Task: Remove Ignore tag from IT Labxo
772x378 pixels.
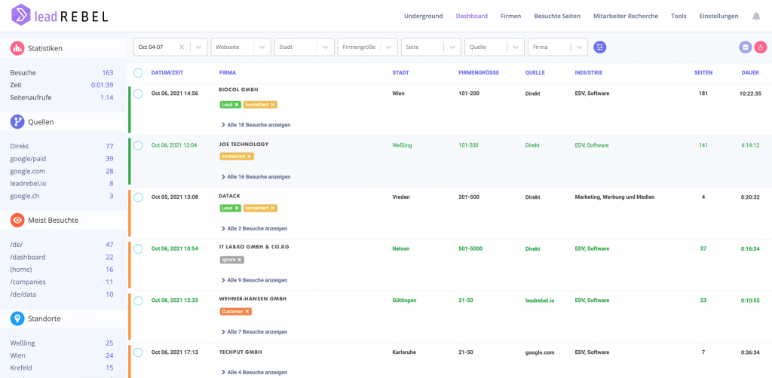Action: point(239,260)
